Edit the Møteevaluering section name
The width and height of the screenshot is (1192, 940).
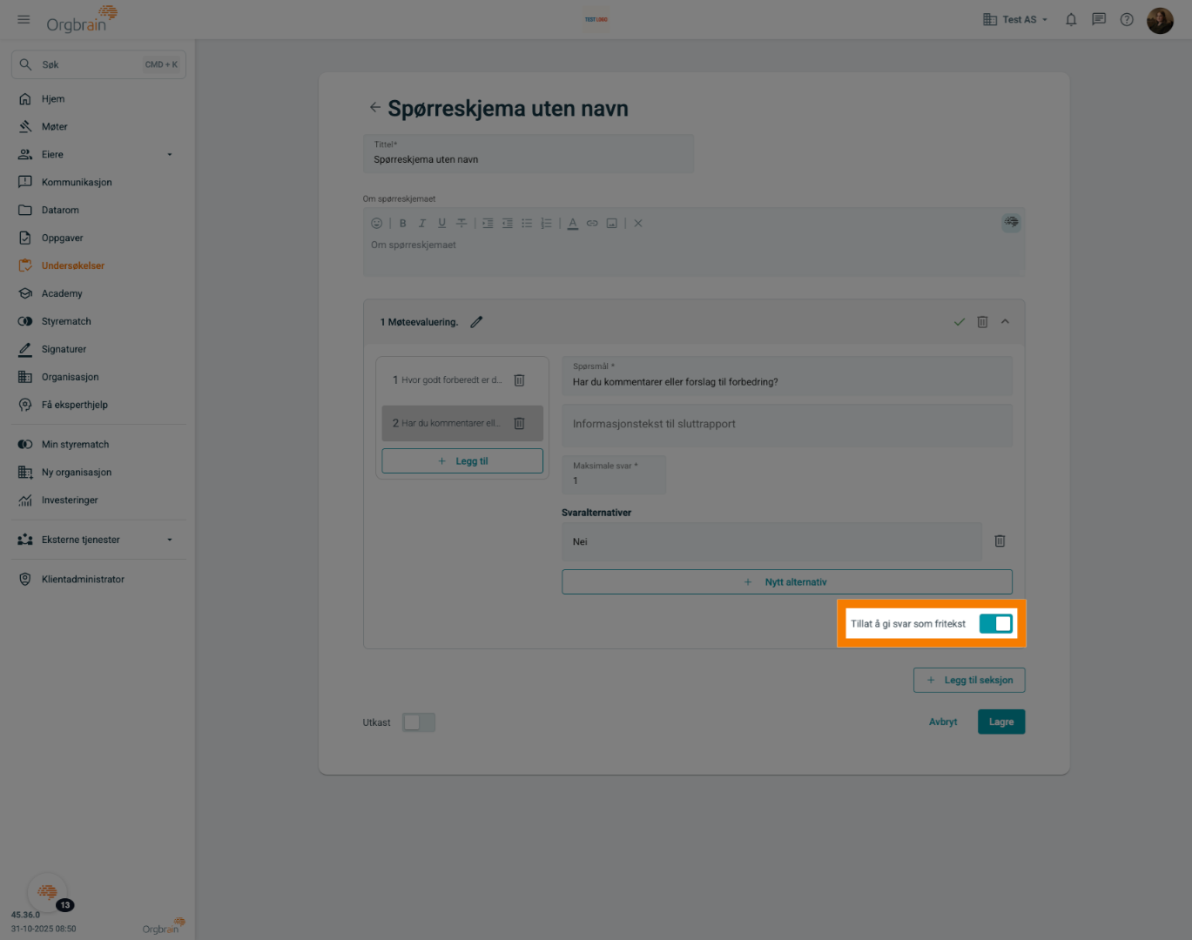(x=476, y=322)
